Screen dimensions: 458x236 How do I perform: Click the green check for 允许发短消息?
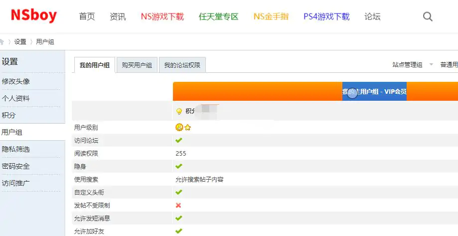coord(179,218)
